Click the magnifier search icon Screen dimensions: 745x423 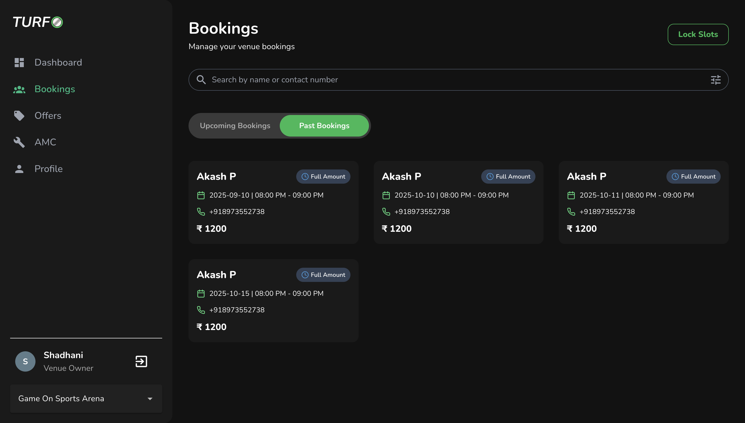pos(201,80)
